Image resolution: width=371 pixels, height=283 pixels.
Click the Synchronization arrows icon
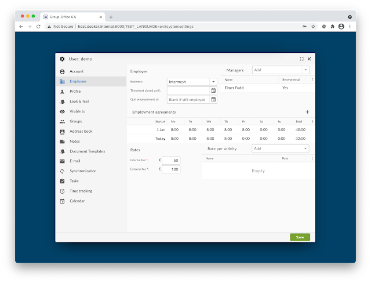click(x=62, y=171)
